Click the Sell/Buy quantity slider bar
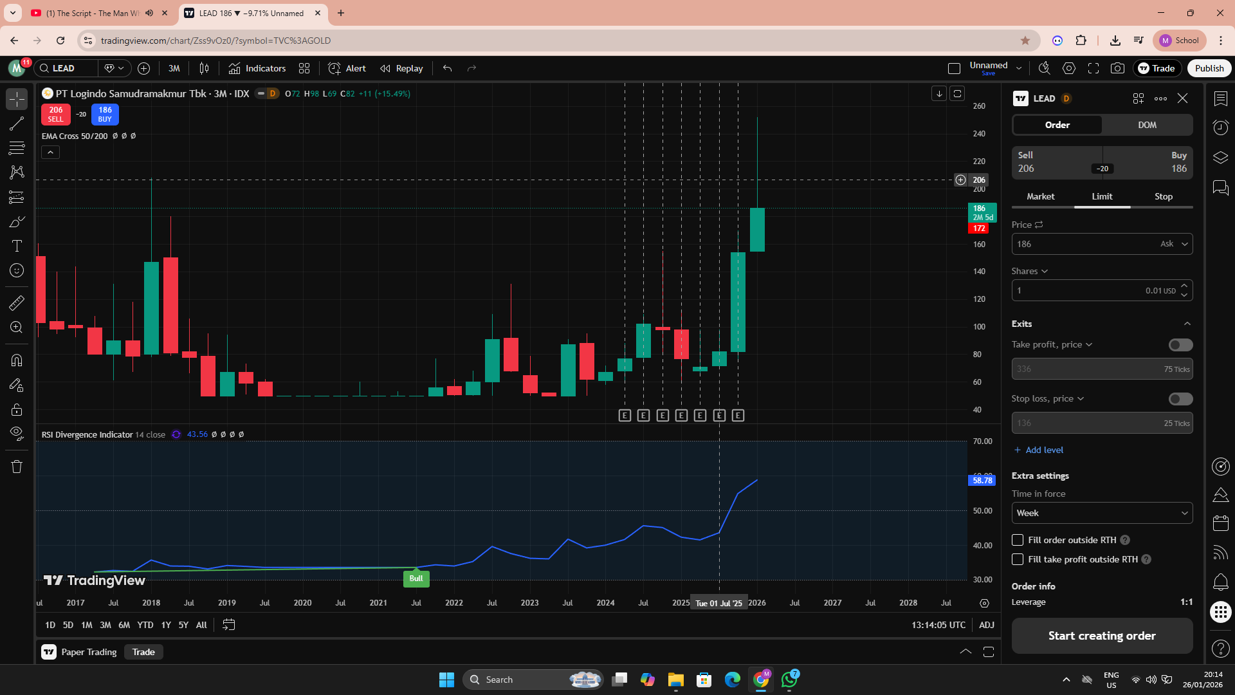The width and height of the screenshot is (1235, 695). point(1102,169)
